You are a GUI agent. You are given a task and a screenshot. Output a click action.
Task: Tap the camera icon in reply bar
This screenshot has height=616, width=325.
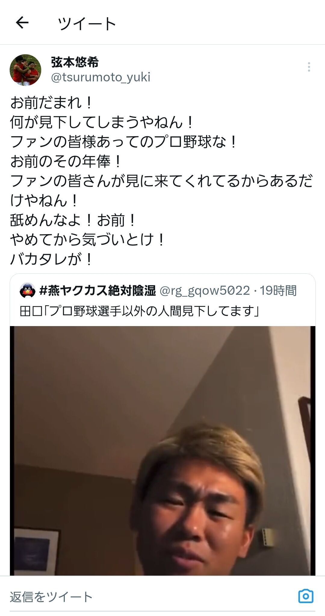306,596
